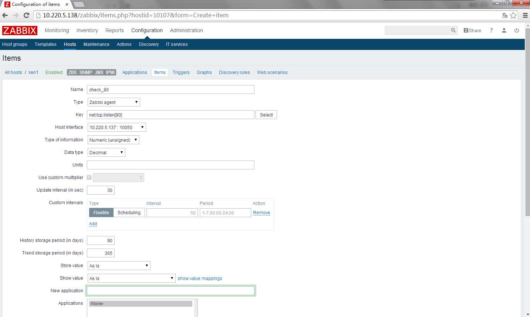Open user profile icon
The image size is (530, 317).
[x=504, y=30]
